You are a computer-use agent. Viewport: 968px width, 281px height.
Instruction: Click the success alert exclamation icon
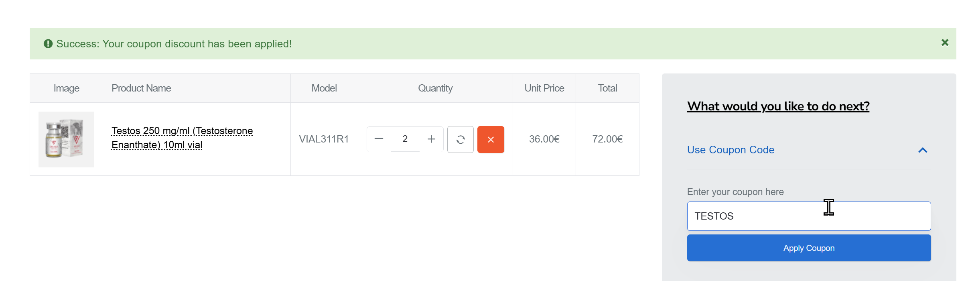tap(48, 44)
